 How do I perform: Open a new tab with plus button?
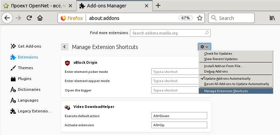tap(158, 6)
